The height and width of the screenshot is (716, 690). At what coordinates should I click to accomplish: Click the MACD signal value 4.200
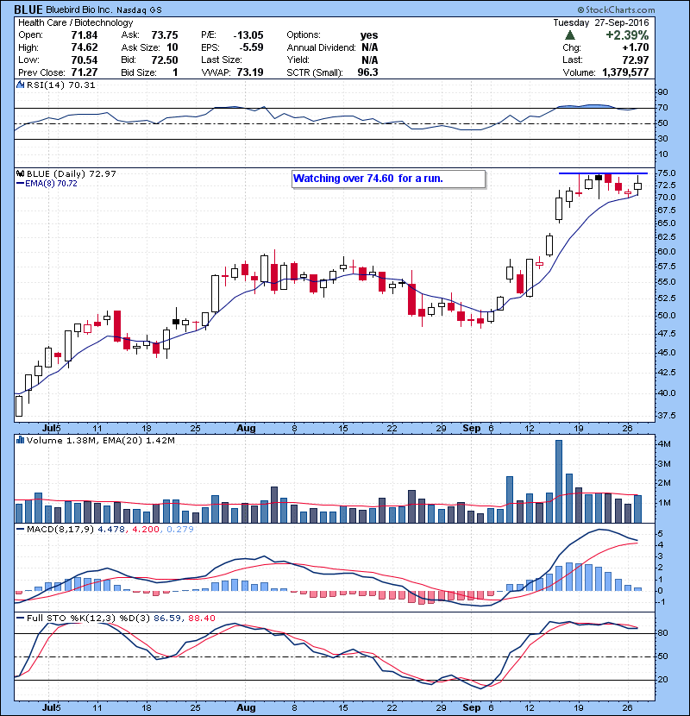pyautogui.click(x=146, y=530)
